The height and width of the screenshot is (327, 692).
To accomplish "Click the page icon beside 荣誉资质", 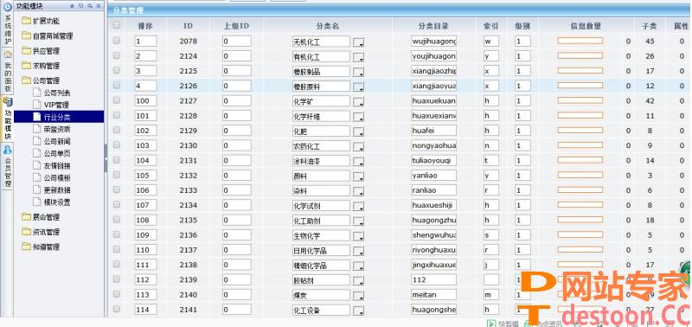I will pyautogui.click(x=36, y=129).
